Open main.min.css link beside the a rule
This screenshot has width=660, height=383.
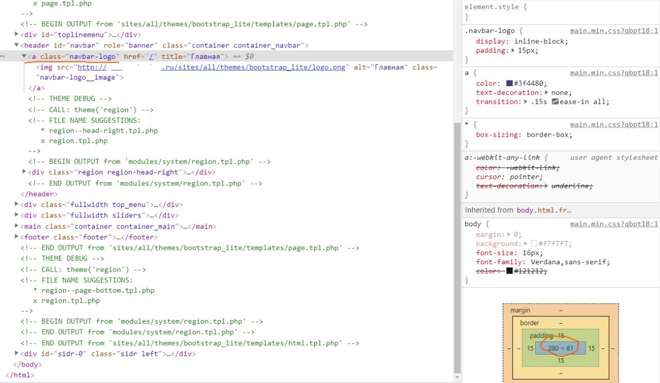pyautogui.click(x=614, y=73)
